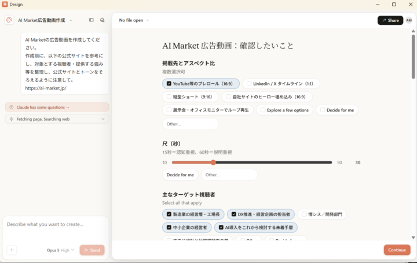
Task: Click the Other field under 掲載先とアスペクト比
Action: point(191,124)
